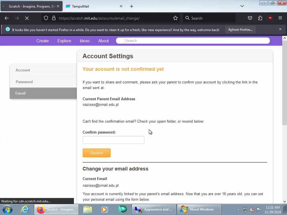
Task: Click Refresh Firefox... button
Action: (x=240, y=30)
